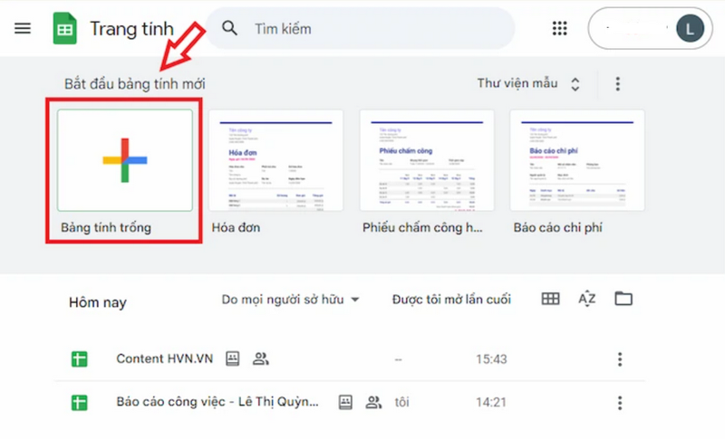Open the Phiếu chấm công template thumbnail

pyautogui.click(x=427, y=160)
